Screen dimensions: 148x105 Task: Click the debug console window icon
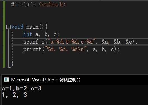click(7, 80)
